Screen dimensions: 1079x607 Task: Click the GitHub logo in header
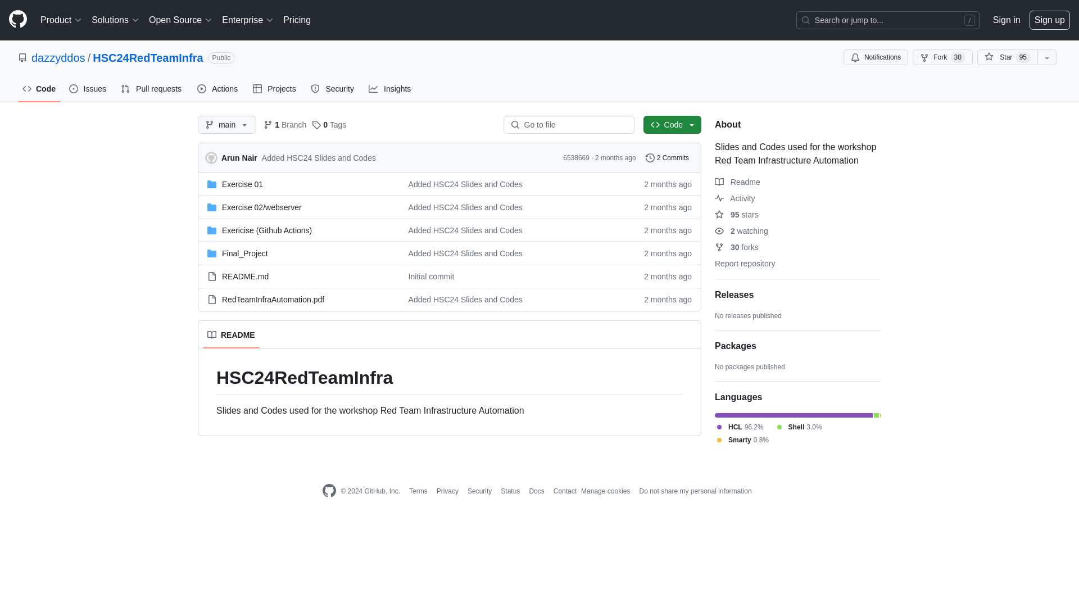pyautogui.click(x=18, y=20)
